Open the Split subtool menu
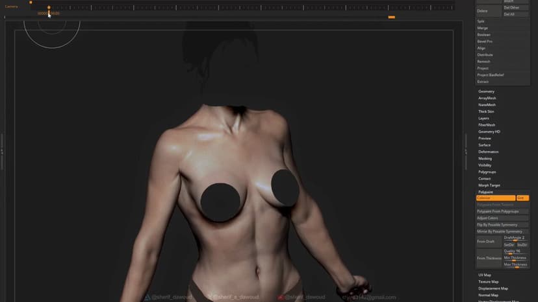 481,21
